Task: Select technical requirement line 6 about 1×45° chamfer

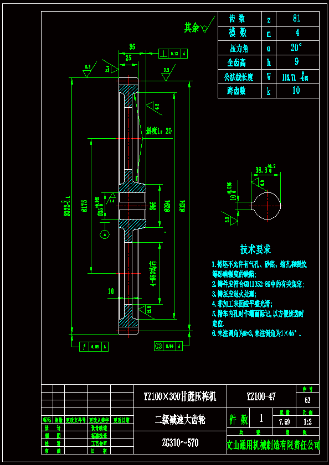Action: pyautogui.click(x=257, y=333)
